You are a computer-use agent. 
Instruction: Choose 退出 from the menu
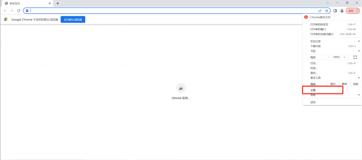point(332,102)
